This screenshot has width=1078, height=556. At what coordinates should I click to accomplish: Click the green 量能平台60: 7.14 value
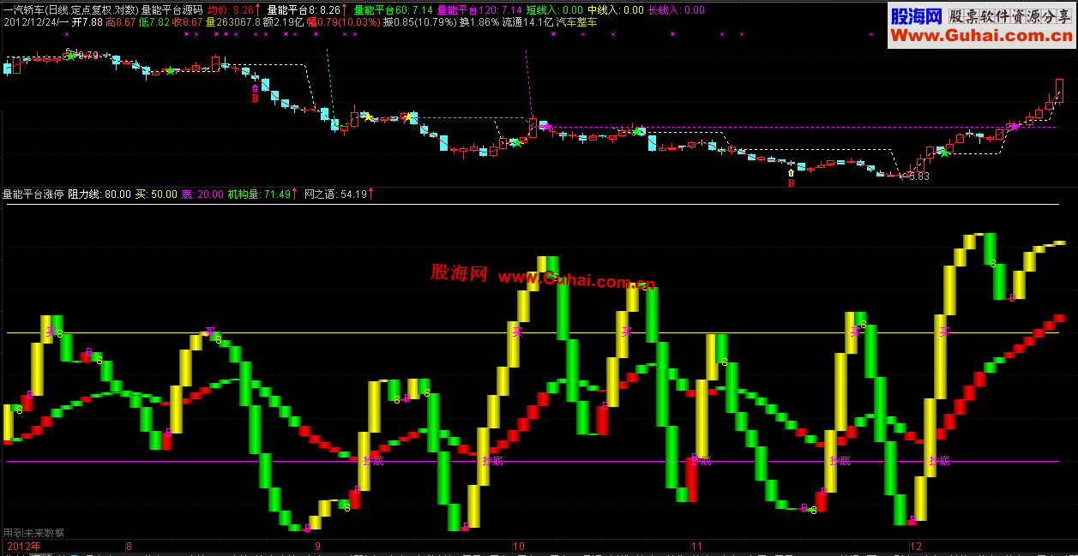(393, 10)
